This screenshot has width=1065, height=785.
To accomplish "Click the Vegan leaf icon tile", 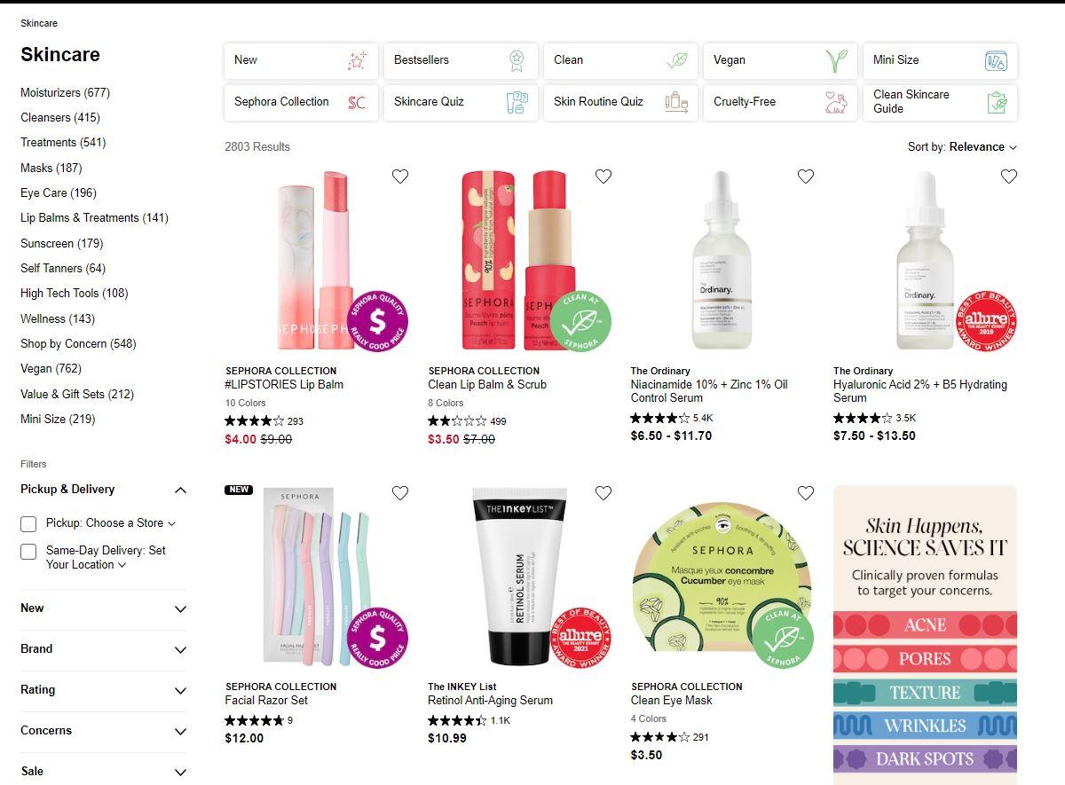I will pyautogui.click(x=780, y=60).
